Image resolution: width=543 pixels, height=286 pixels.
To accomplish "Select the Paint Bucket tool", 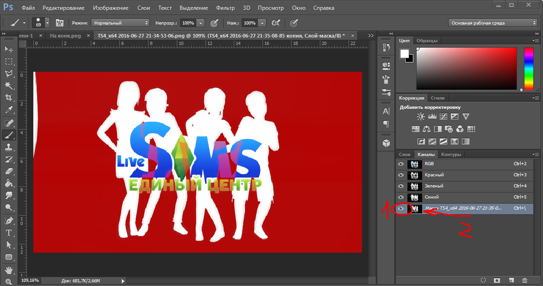I will click(9, 183).
